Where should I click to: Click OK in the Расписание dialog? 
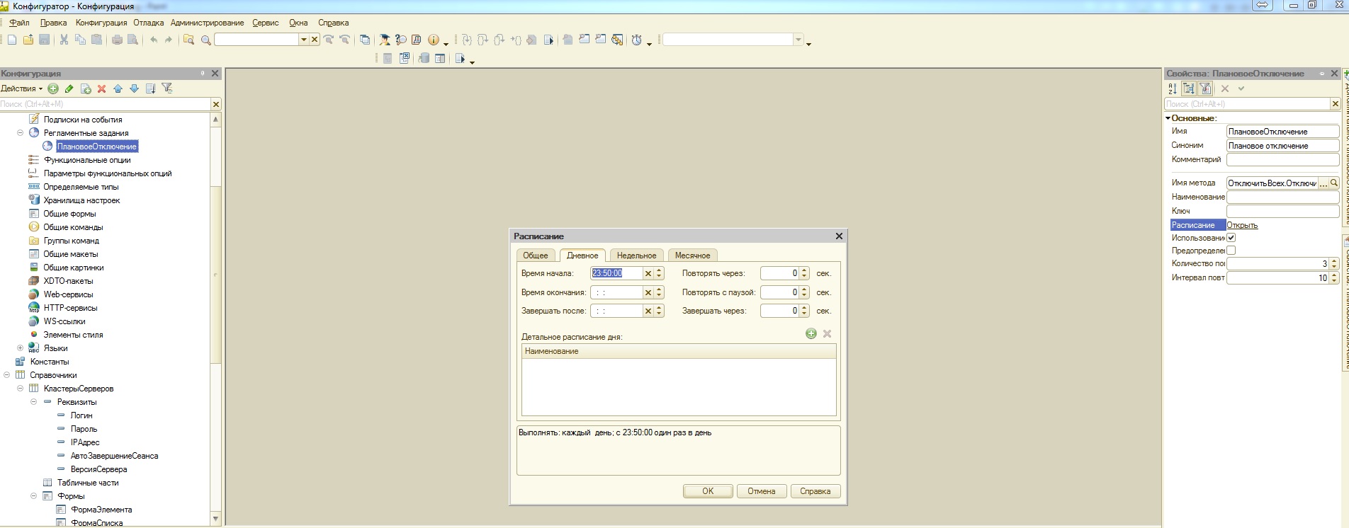click(x=708, y=491)
